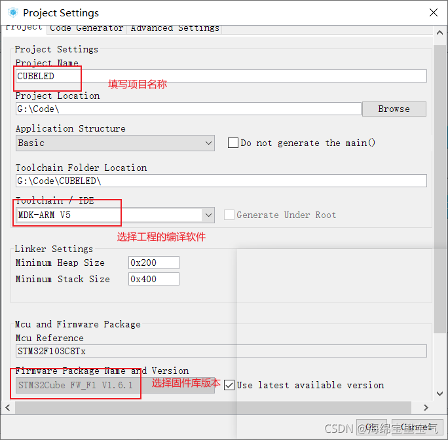Click the Project Location field G:\Code\

point(188,109)
